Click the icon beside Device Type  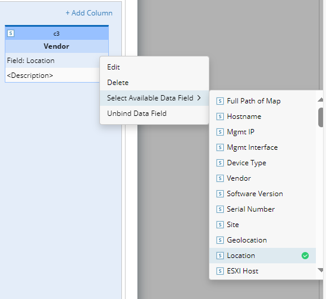pos(220,163)
